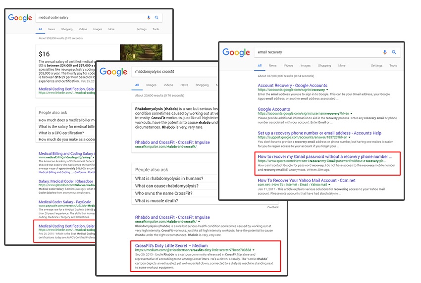Expand dropdown arrow beside support.google.com accounts URL
This screenshot has width=421, height=283.
coord(349,138)
